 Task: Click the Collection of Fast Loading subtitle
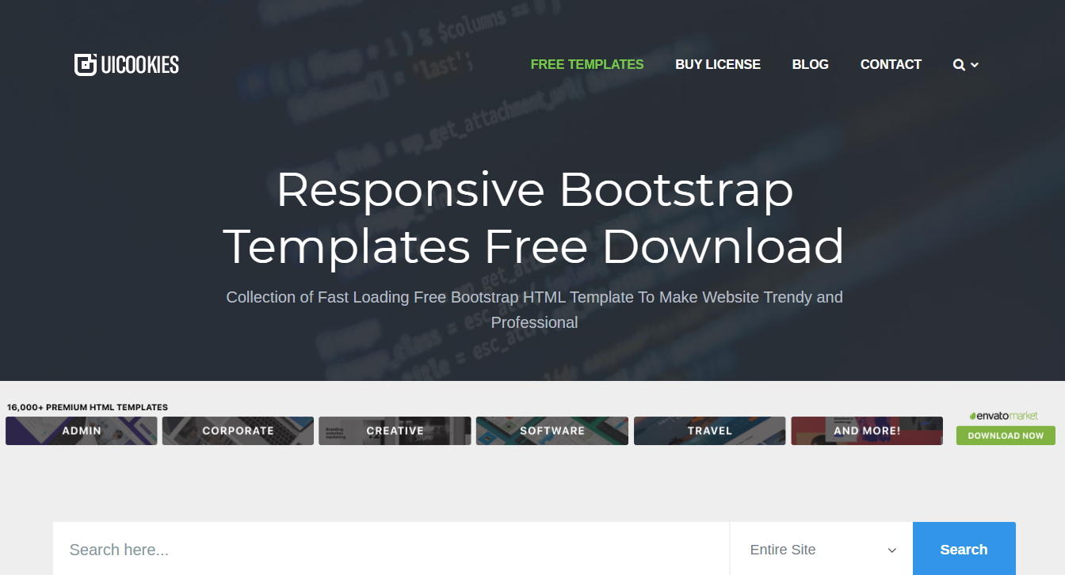[534, 310]
